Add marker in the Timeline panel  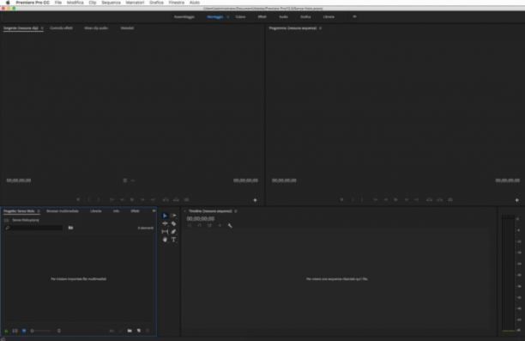tap(220, 226)
